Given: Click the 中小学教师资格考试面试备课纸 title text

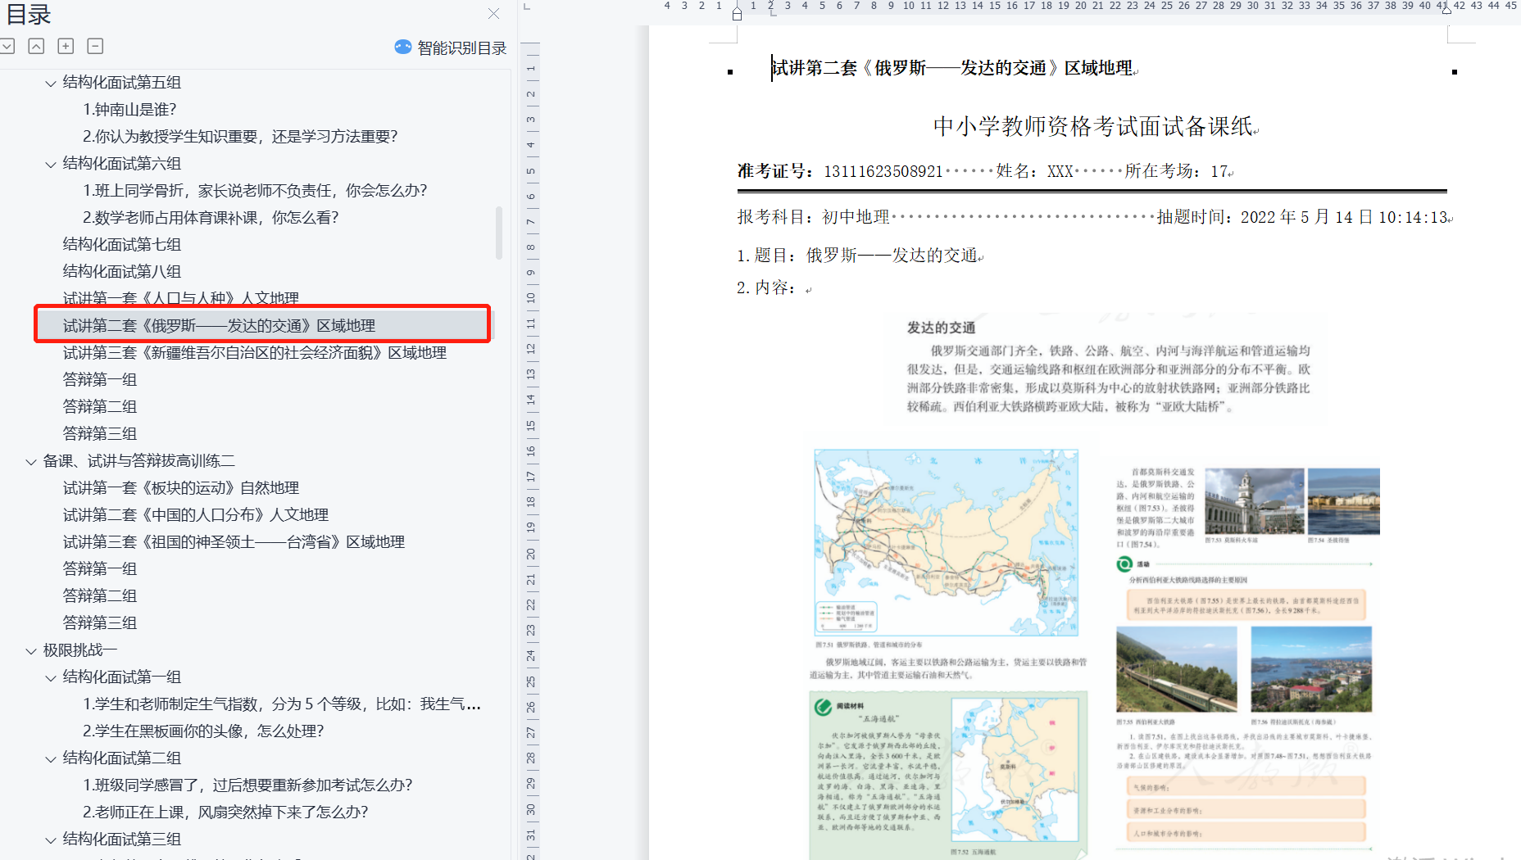Looking at the screenshot, I should 1093,126.
